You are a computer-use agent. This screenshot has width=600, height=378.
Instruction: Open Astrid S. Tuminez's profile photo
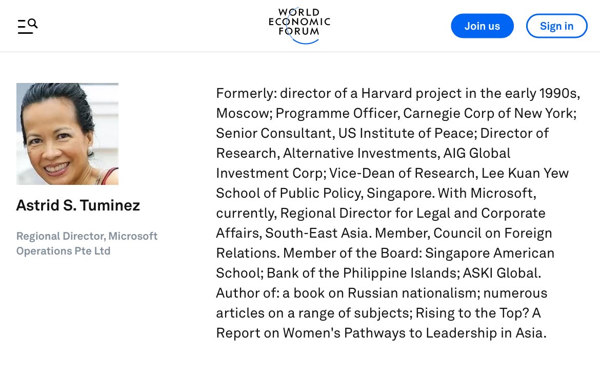(x=67, y=134)
